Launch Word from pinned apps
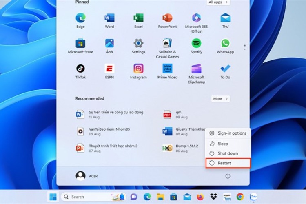The image size is (306, 204). 109,18
